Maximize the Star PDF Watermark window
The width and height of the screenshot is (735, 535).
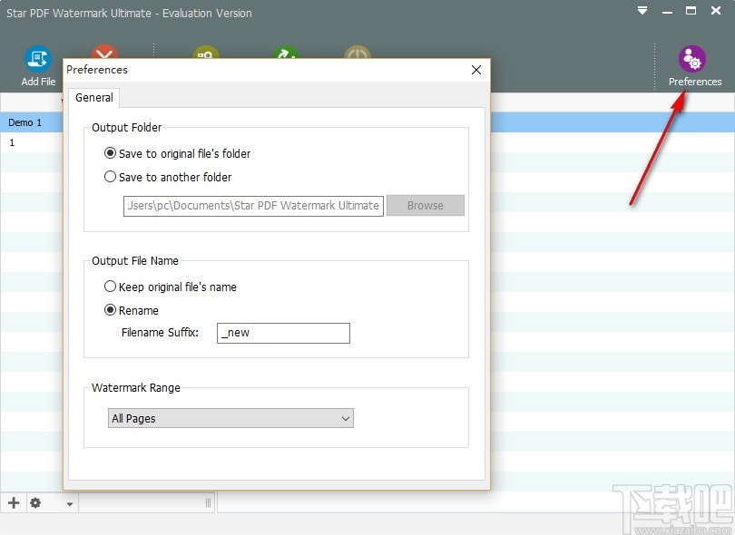pos(691,10)
